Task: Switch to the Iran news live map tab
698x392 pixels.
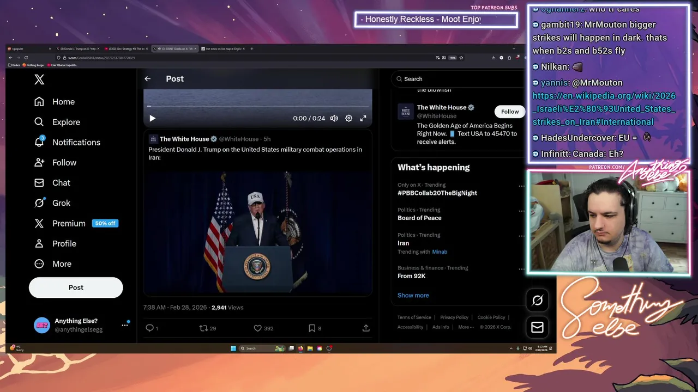Action: [x=223, y=48]
